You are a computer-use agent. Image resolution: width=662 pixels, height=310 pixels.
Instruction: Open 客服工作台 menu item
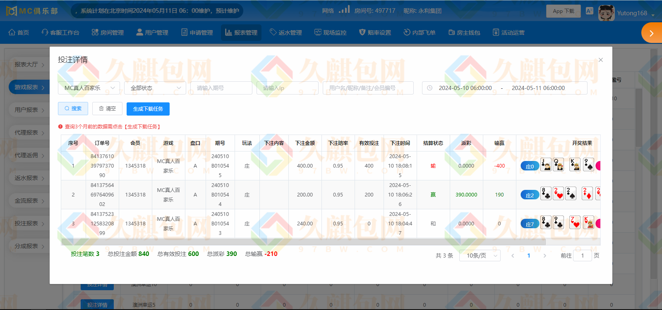tap(60, 33)
